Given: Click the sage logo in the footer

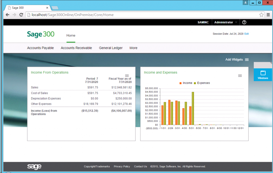Looking at the screenshot, I should click(34, 166).
